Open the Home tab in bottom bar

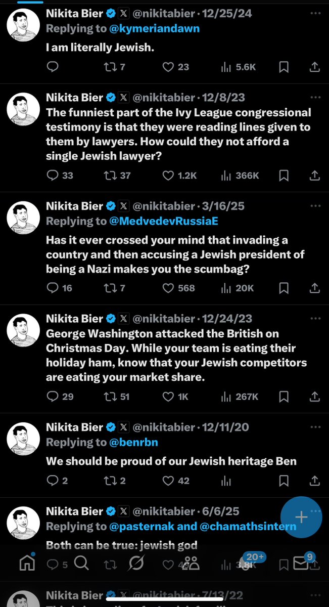click(27, 562)
